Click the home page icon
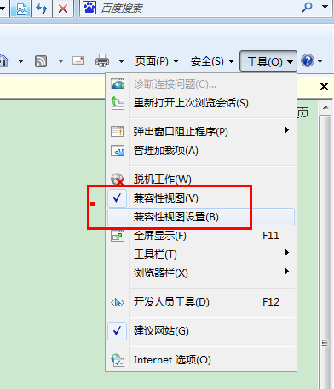This screenshot has width=334, height=389. pos(4,60)
